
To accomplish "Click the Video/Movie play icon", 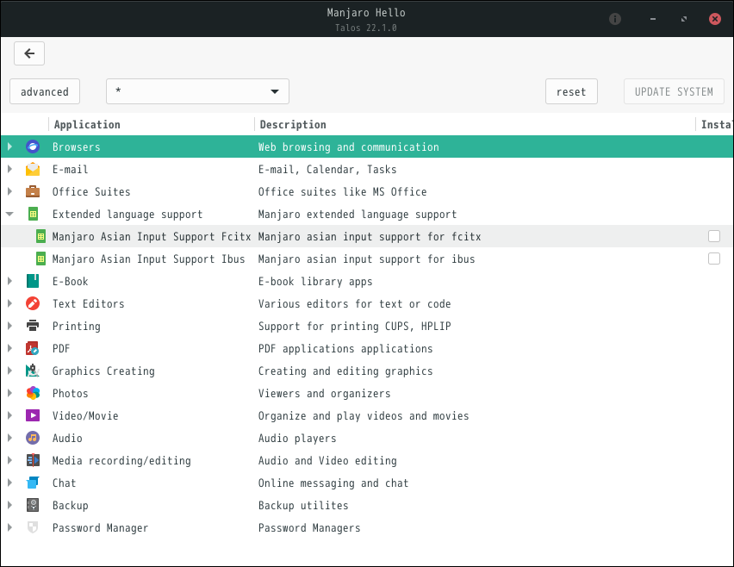I will 33,415.
